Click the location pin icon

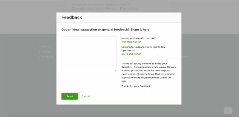[121, 8]
